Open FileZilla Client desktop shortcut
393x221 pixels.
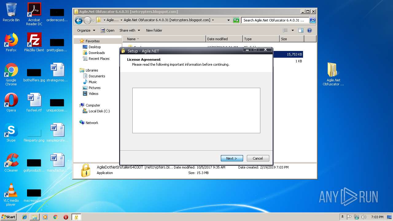[x=34, y=43]
